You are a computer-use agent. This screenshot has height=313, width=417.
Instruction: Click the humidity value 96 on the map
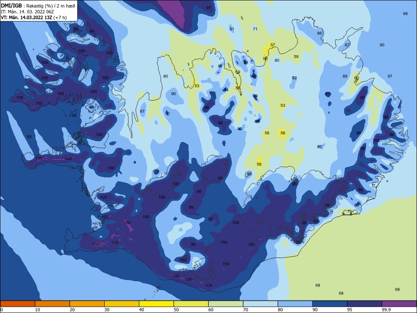click(x=359, y=133)
